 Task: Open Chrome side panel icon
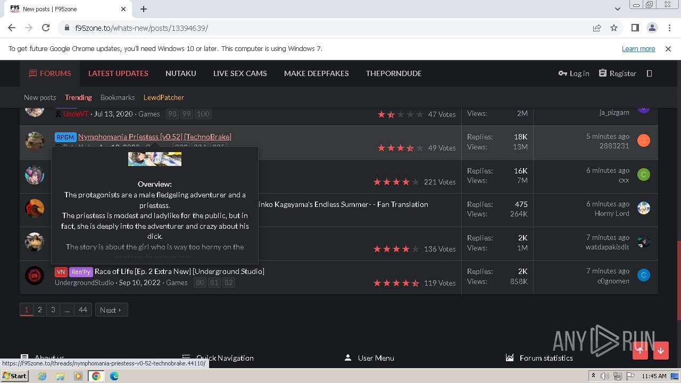point(635,28)
